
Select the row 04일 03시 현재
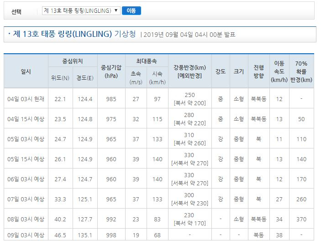point(159,98)
